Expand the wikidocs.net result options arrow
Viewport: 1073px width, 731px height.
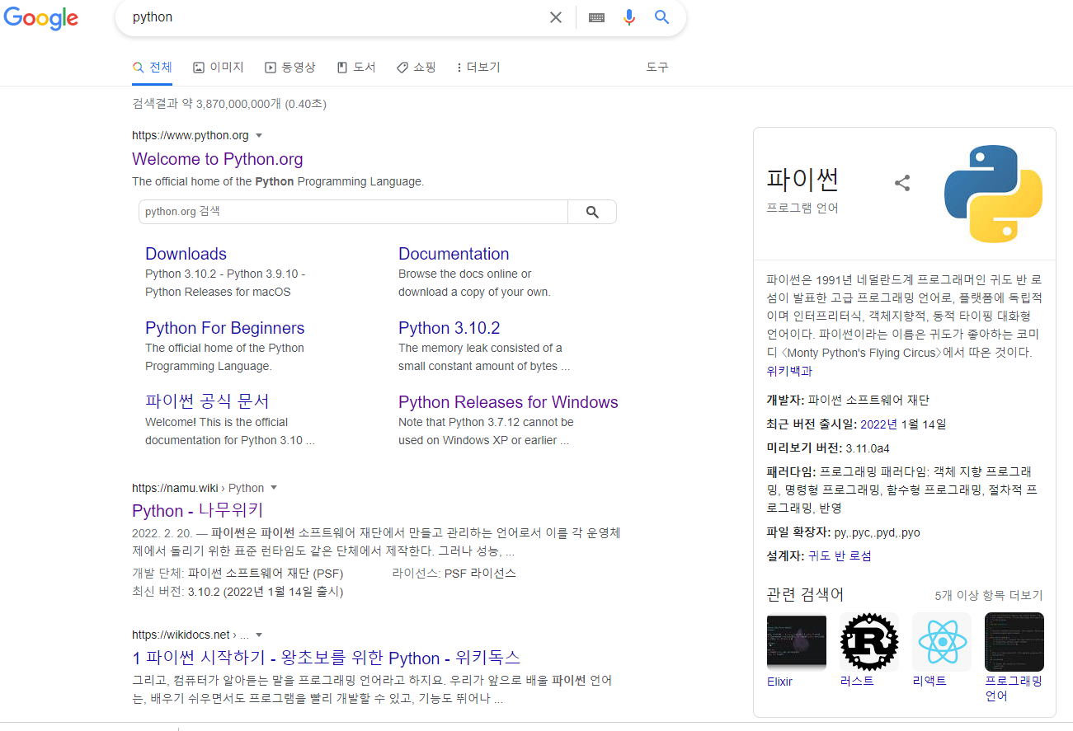click(x=259, y=635)
